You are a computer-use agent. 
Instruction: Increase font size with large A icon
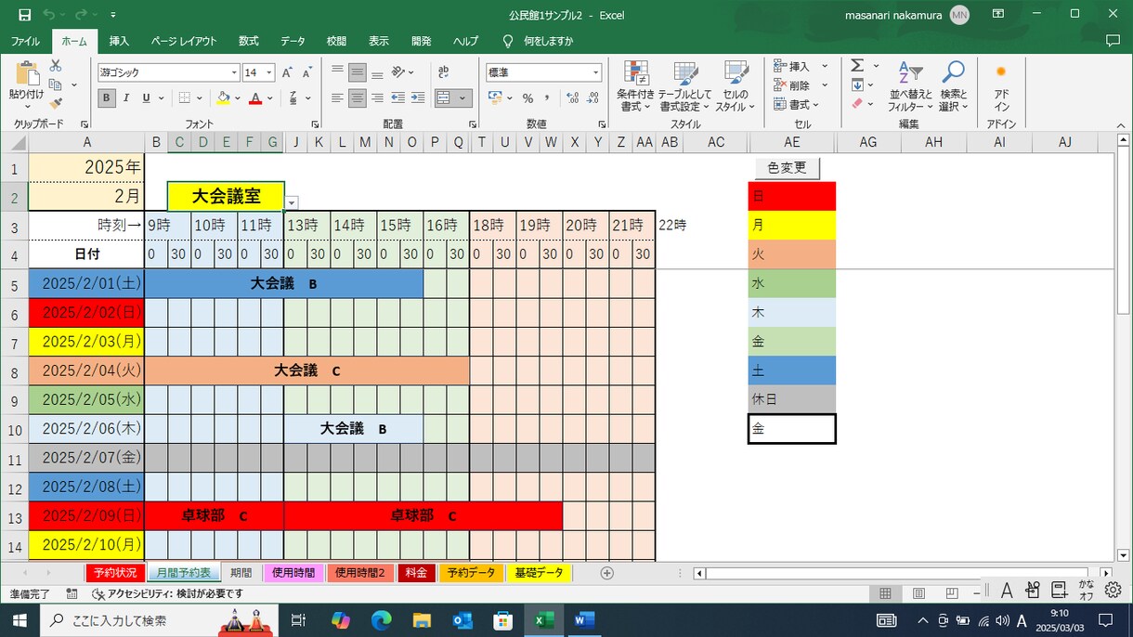coord(287,72)
